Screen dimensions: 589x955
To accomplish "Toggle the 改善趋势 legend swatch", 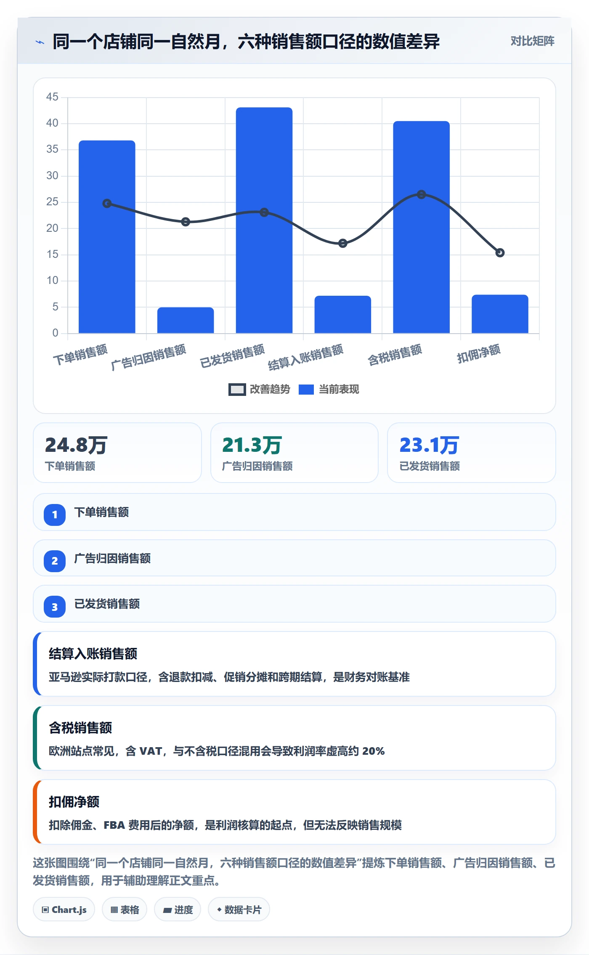I will 237,390.
